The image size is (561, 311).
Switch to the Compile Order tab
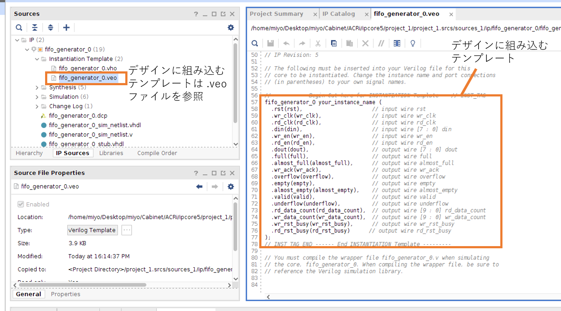pos(157,153)
